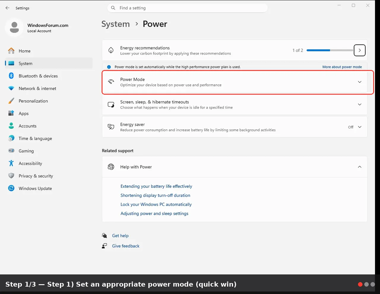Collapse the Help with Power section
Viewport: 380px width, 294px height.
point(360,167)
